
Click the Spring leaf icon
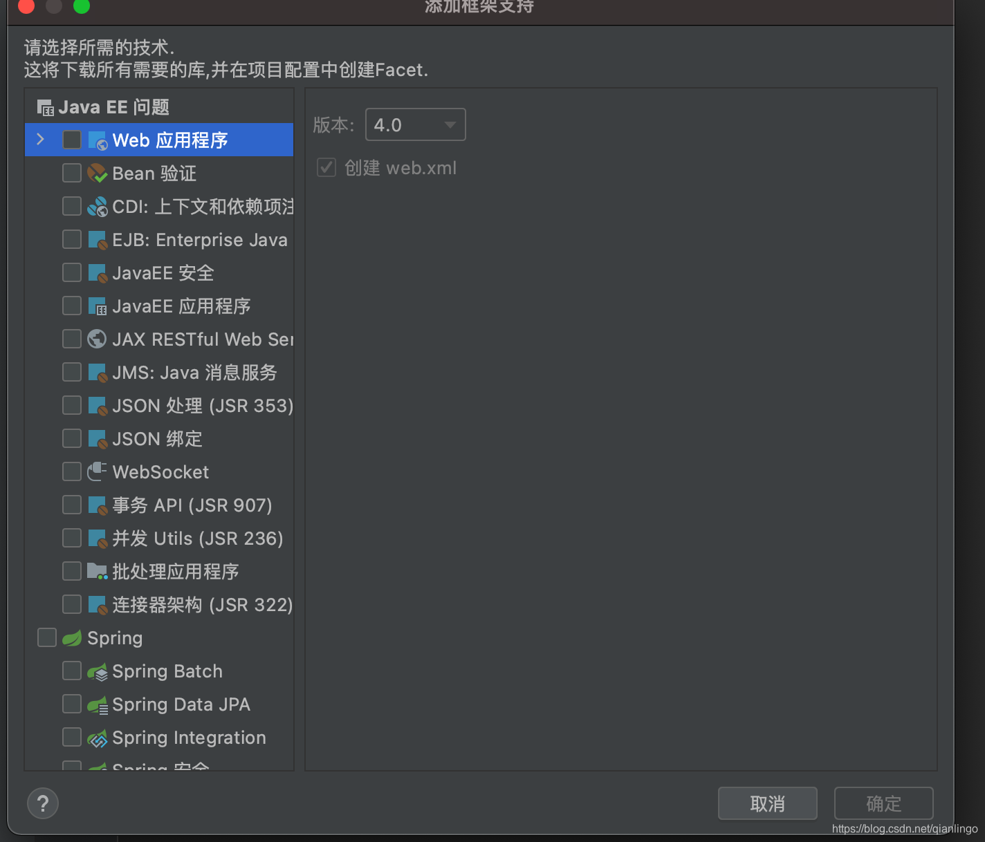72,638
